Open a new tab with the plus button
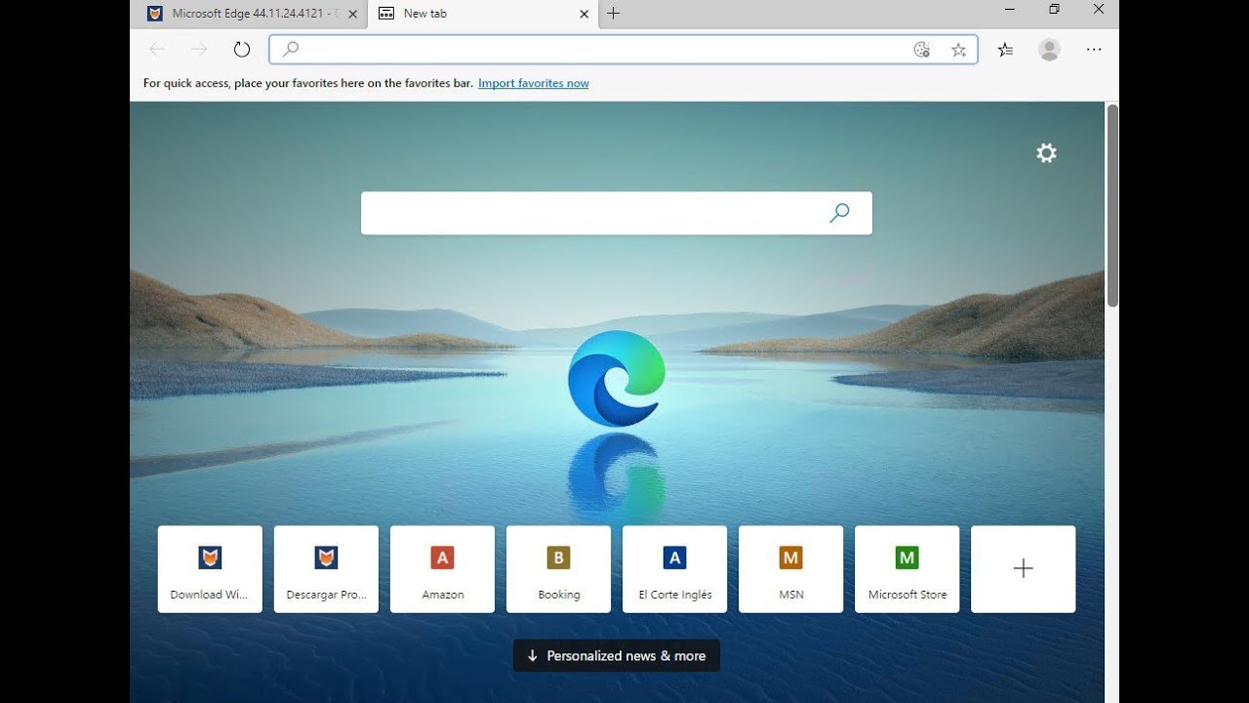 pyautogui.click(x=613, y=14)
